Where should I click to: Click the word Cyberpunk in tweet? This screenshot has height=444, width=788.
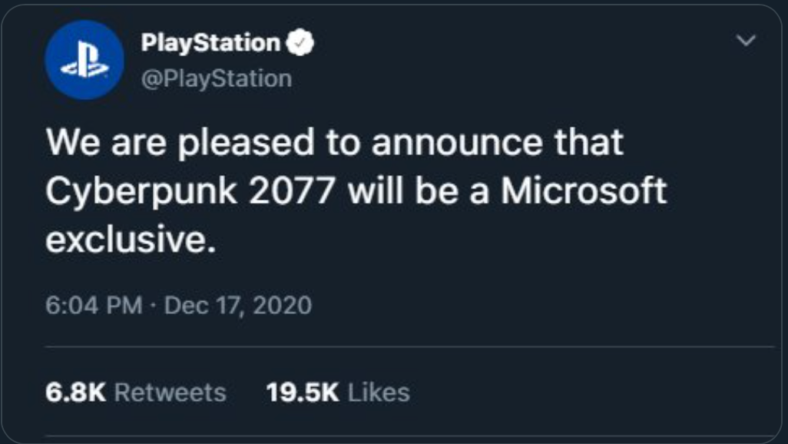(x=141, y=193)
